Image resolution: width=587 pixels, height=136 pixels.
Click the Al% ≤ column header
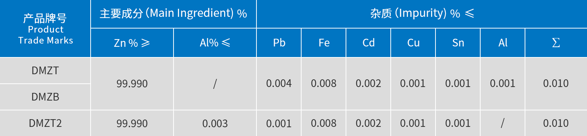[215, 43]
